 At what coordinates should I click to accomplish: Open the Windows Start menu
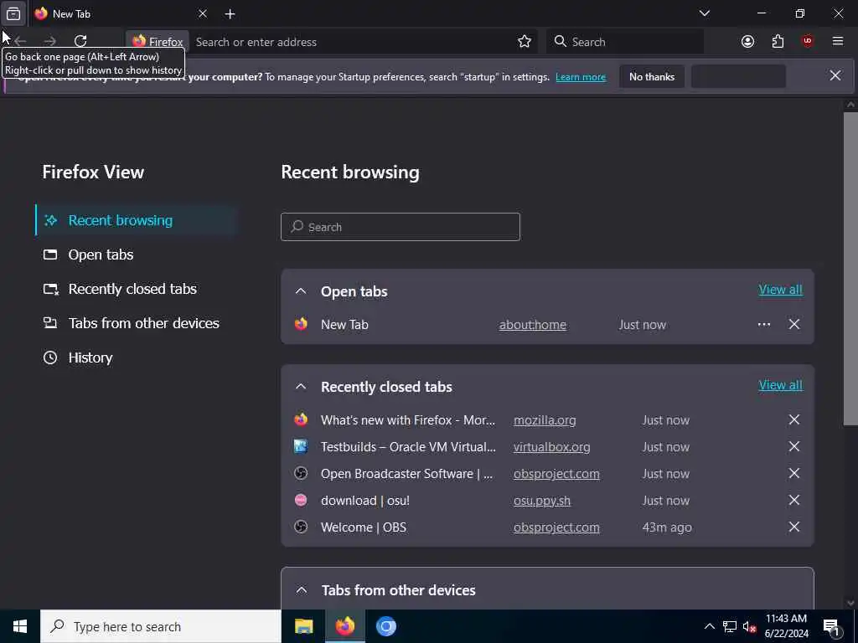click(x=20, y=626)
